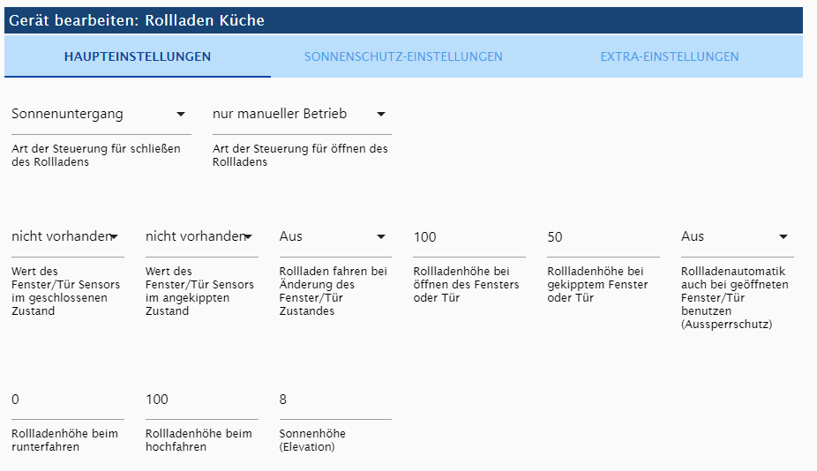Expand closed-state window sensor value dropdown

(68, 237)
